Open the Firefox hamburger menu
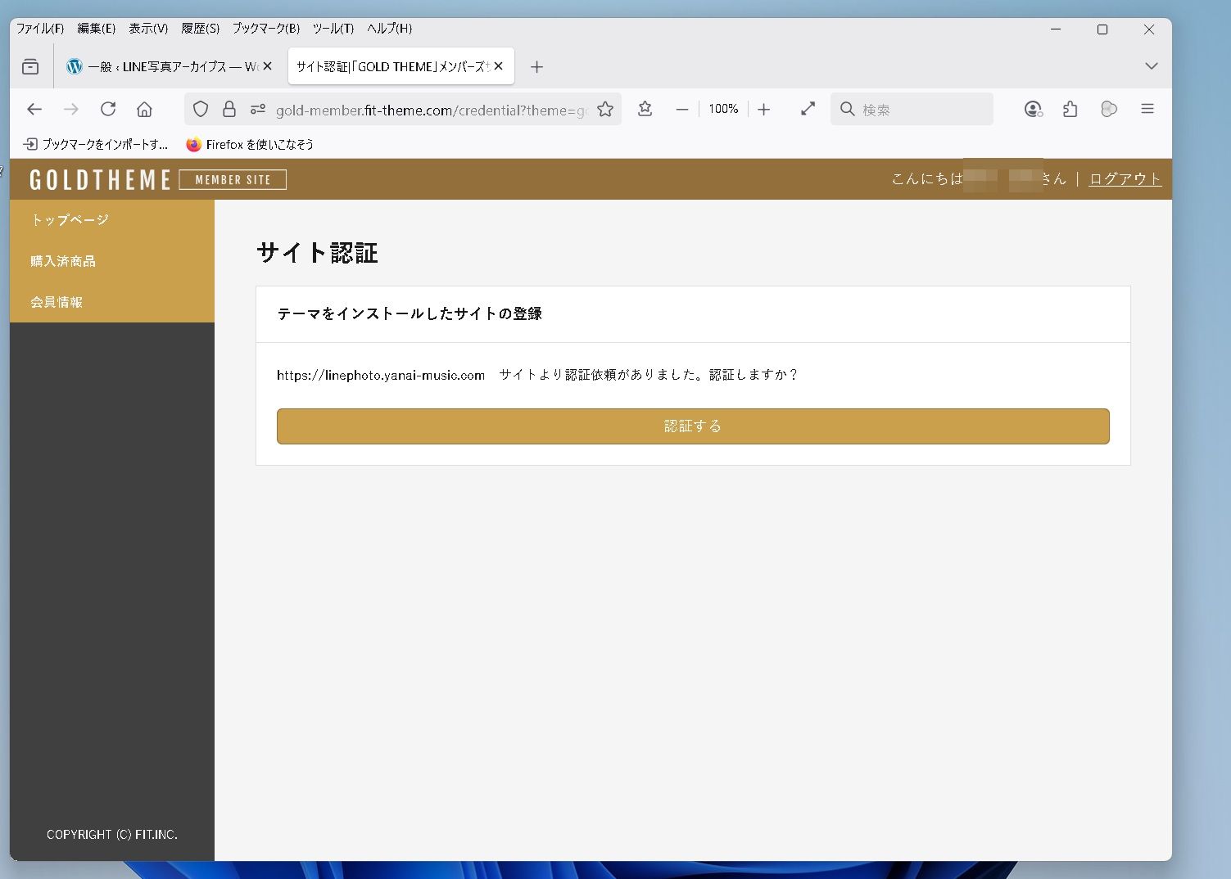The width and height of the screenshot is (1231, 879). 1147,109
